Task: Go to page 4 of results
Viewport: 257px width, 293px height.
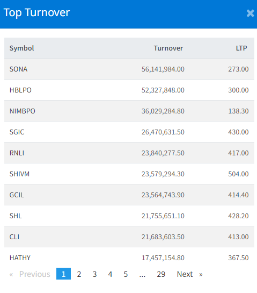Action: [110, 274]
